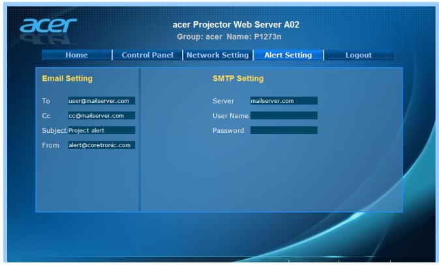Click the acer Projector Web Server A02 title

click(x=235, y=25)
